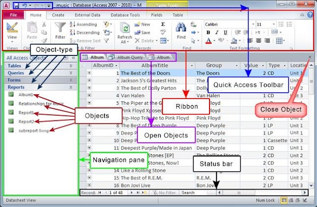Click the Find binoculars icon
Viewport: 317px width, 207px height.
(x=181, y=28)
